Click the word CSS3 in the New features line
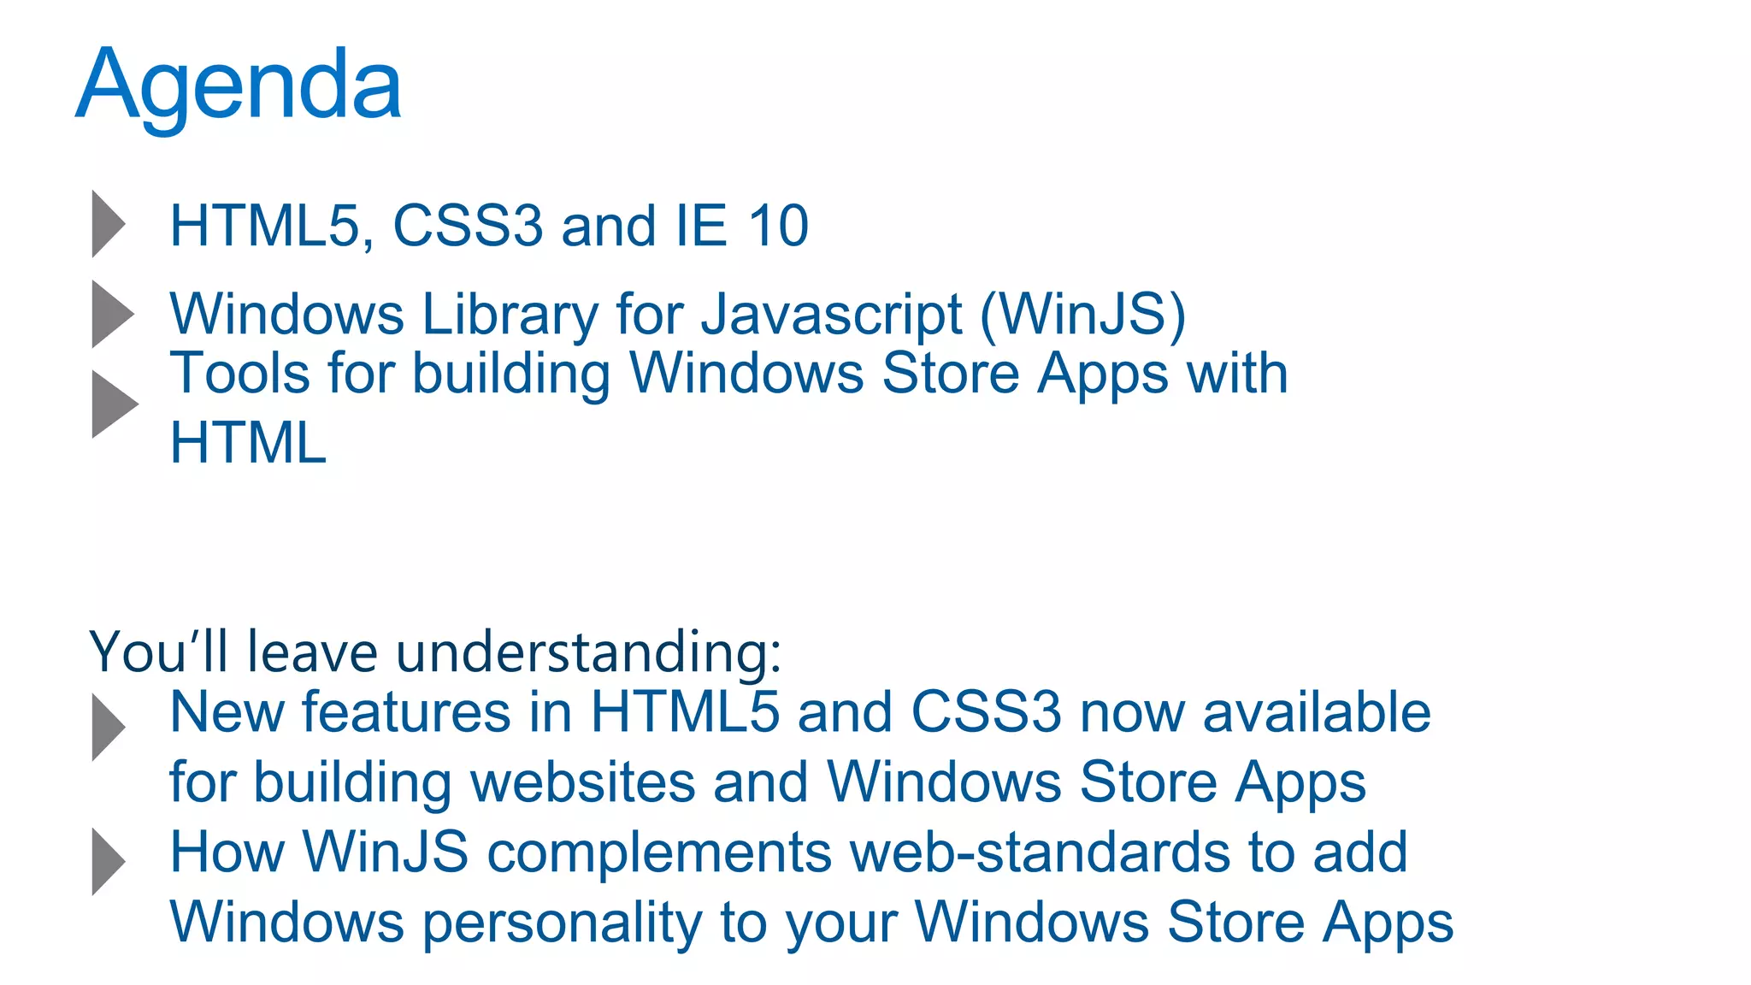 coord(986,711)
